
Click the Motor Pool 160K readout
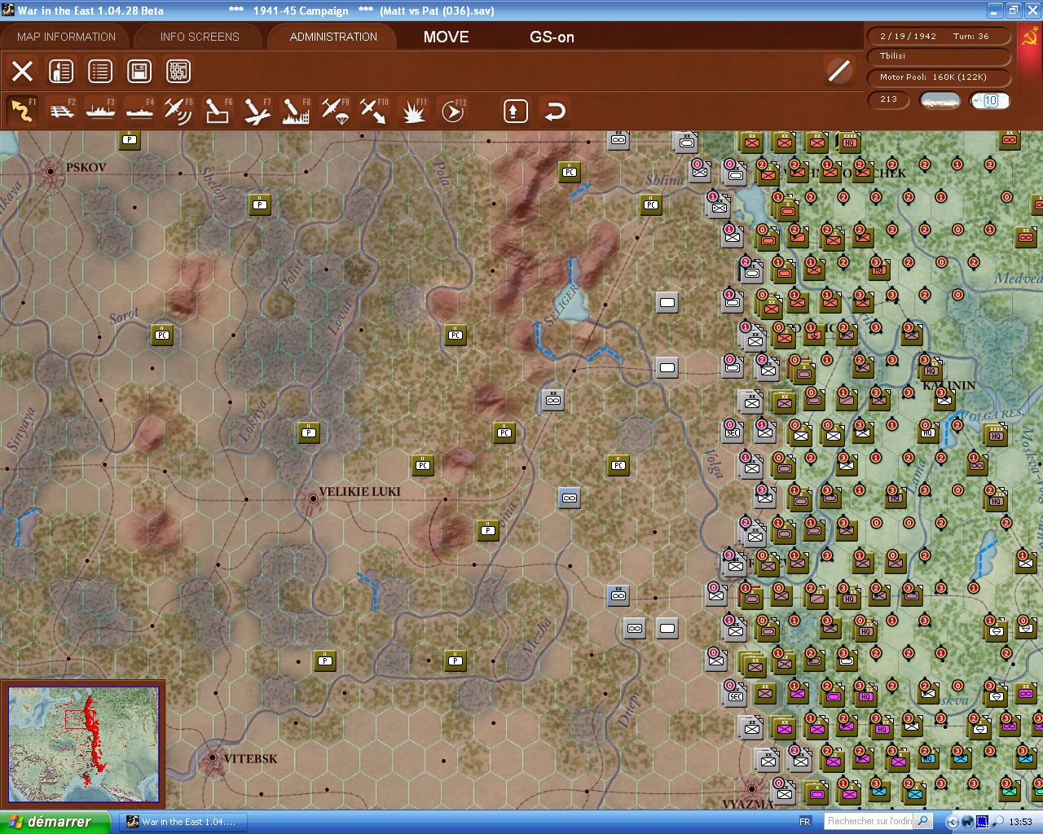[x=940, y=77]
